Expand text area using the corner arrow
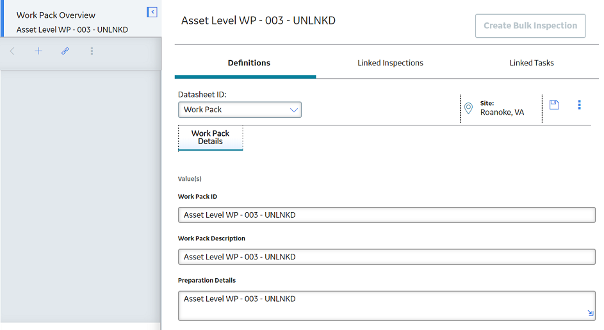604x330 pixels. point(591,313)
